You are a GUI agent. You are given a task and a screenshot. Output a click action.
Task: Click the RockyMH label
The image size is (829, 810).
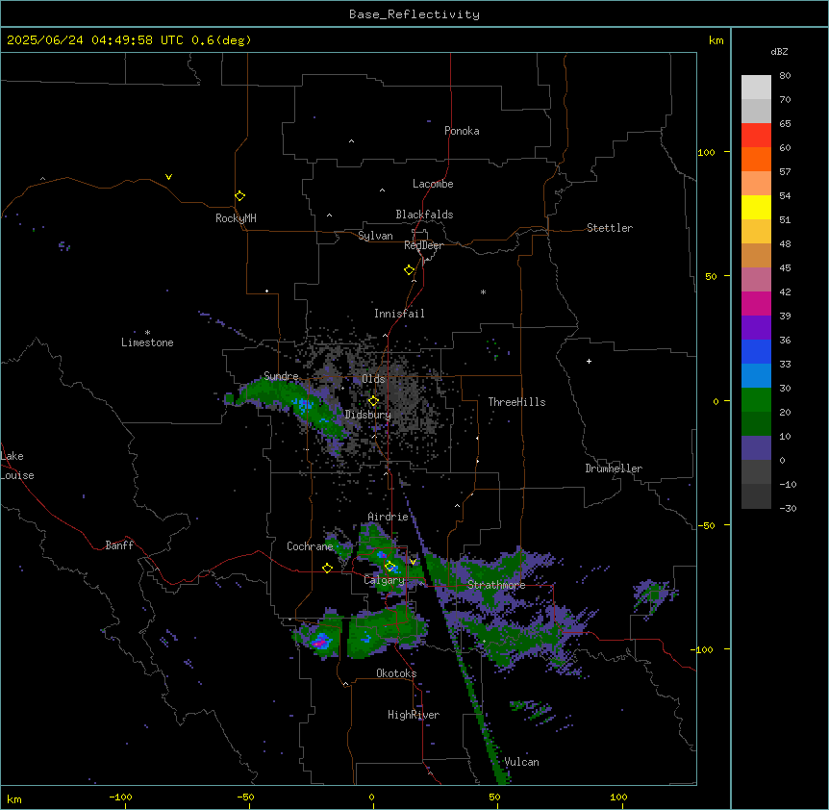(x=236, y=218)
